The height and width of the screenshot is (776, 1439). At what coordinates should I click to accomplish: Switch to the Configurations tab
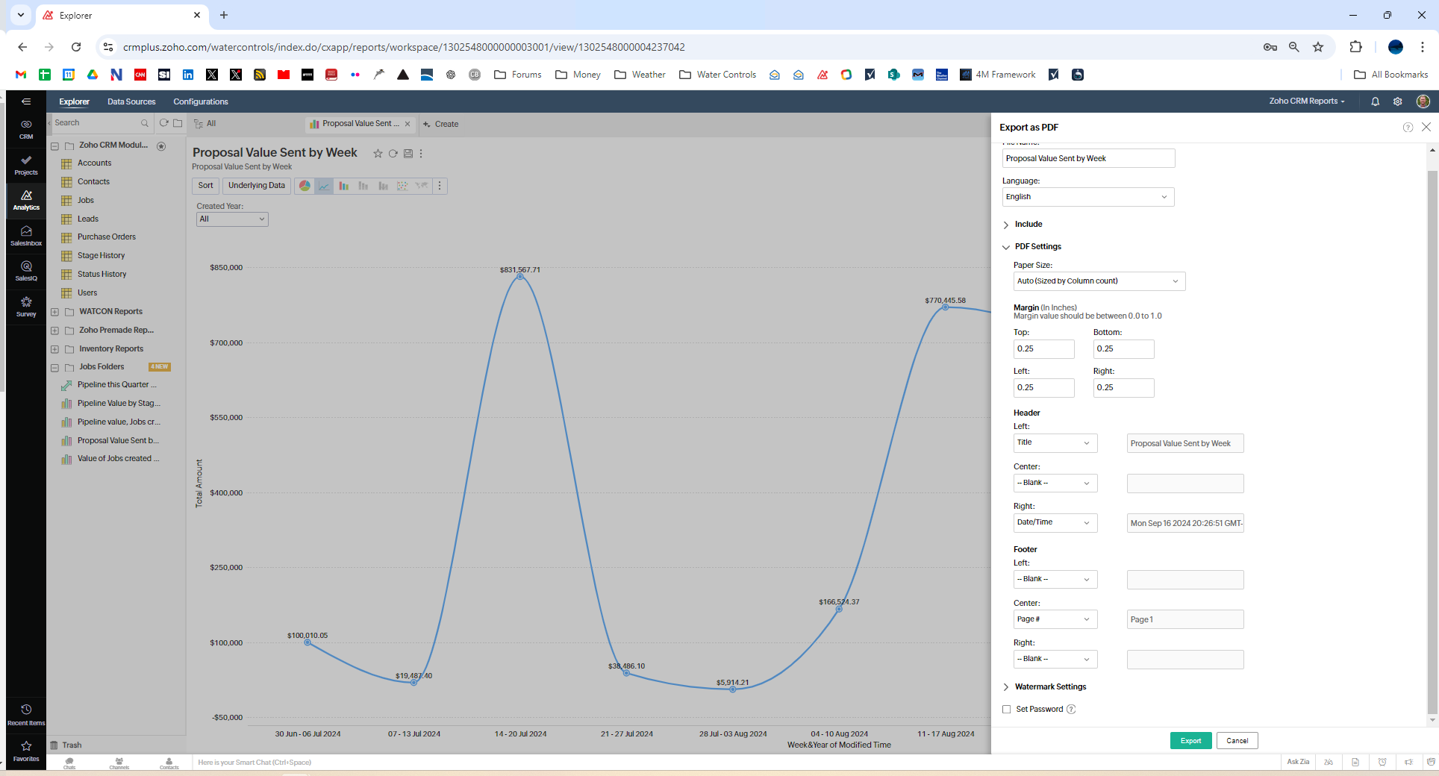click(201, 102)
